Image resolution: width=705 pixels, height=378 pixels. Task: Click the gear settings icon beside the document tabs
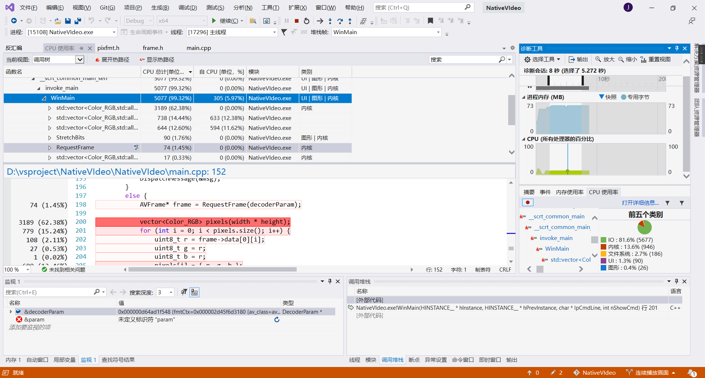coord(513,48)
